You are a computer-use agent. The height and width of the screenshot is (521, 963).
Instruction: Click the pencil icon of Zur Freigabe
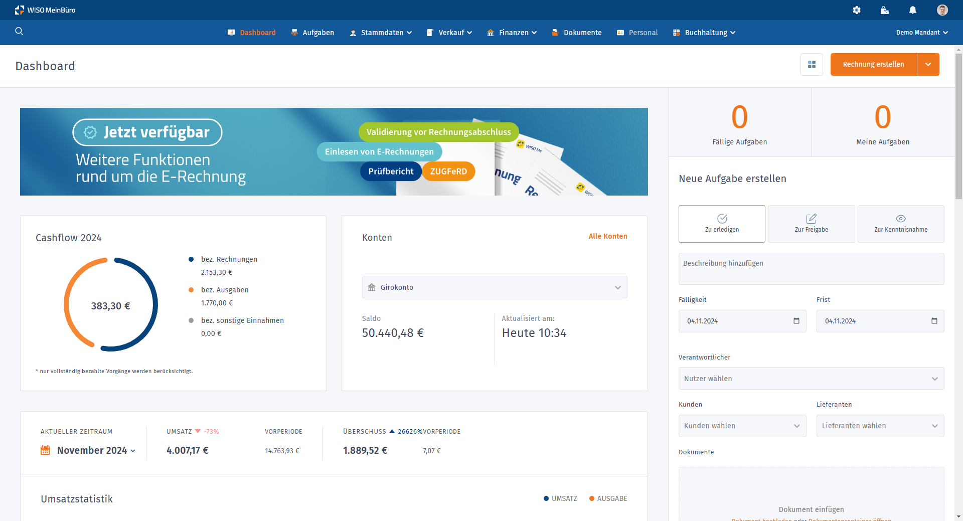tap(812, 219)
